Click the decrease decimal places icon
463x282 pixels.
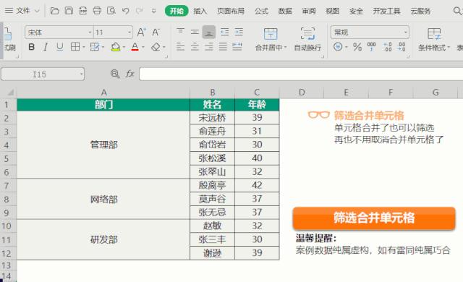(x=402, y=46)
